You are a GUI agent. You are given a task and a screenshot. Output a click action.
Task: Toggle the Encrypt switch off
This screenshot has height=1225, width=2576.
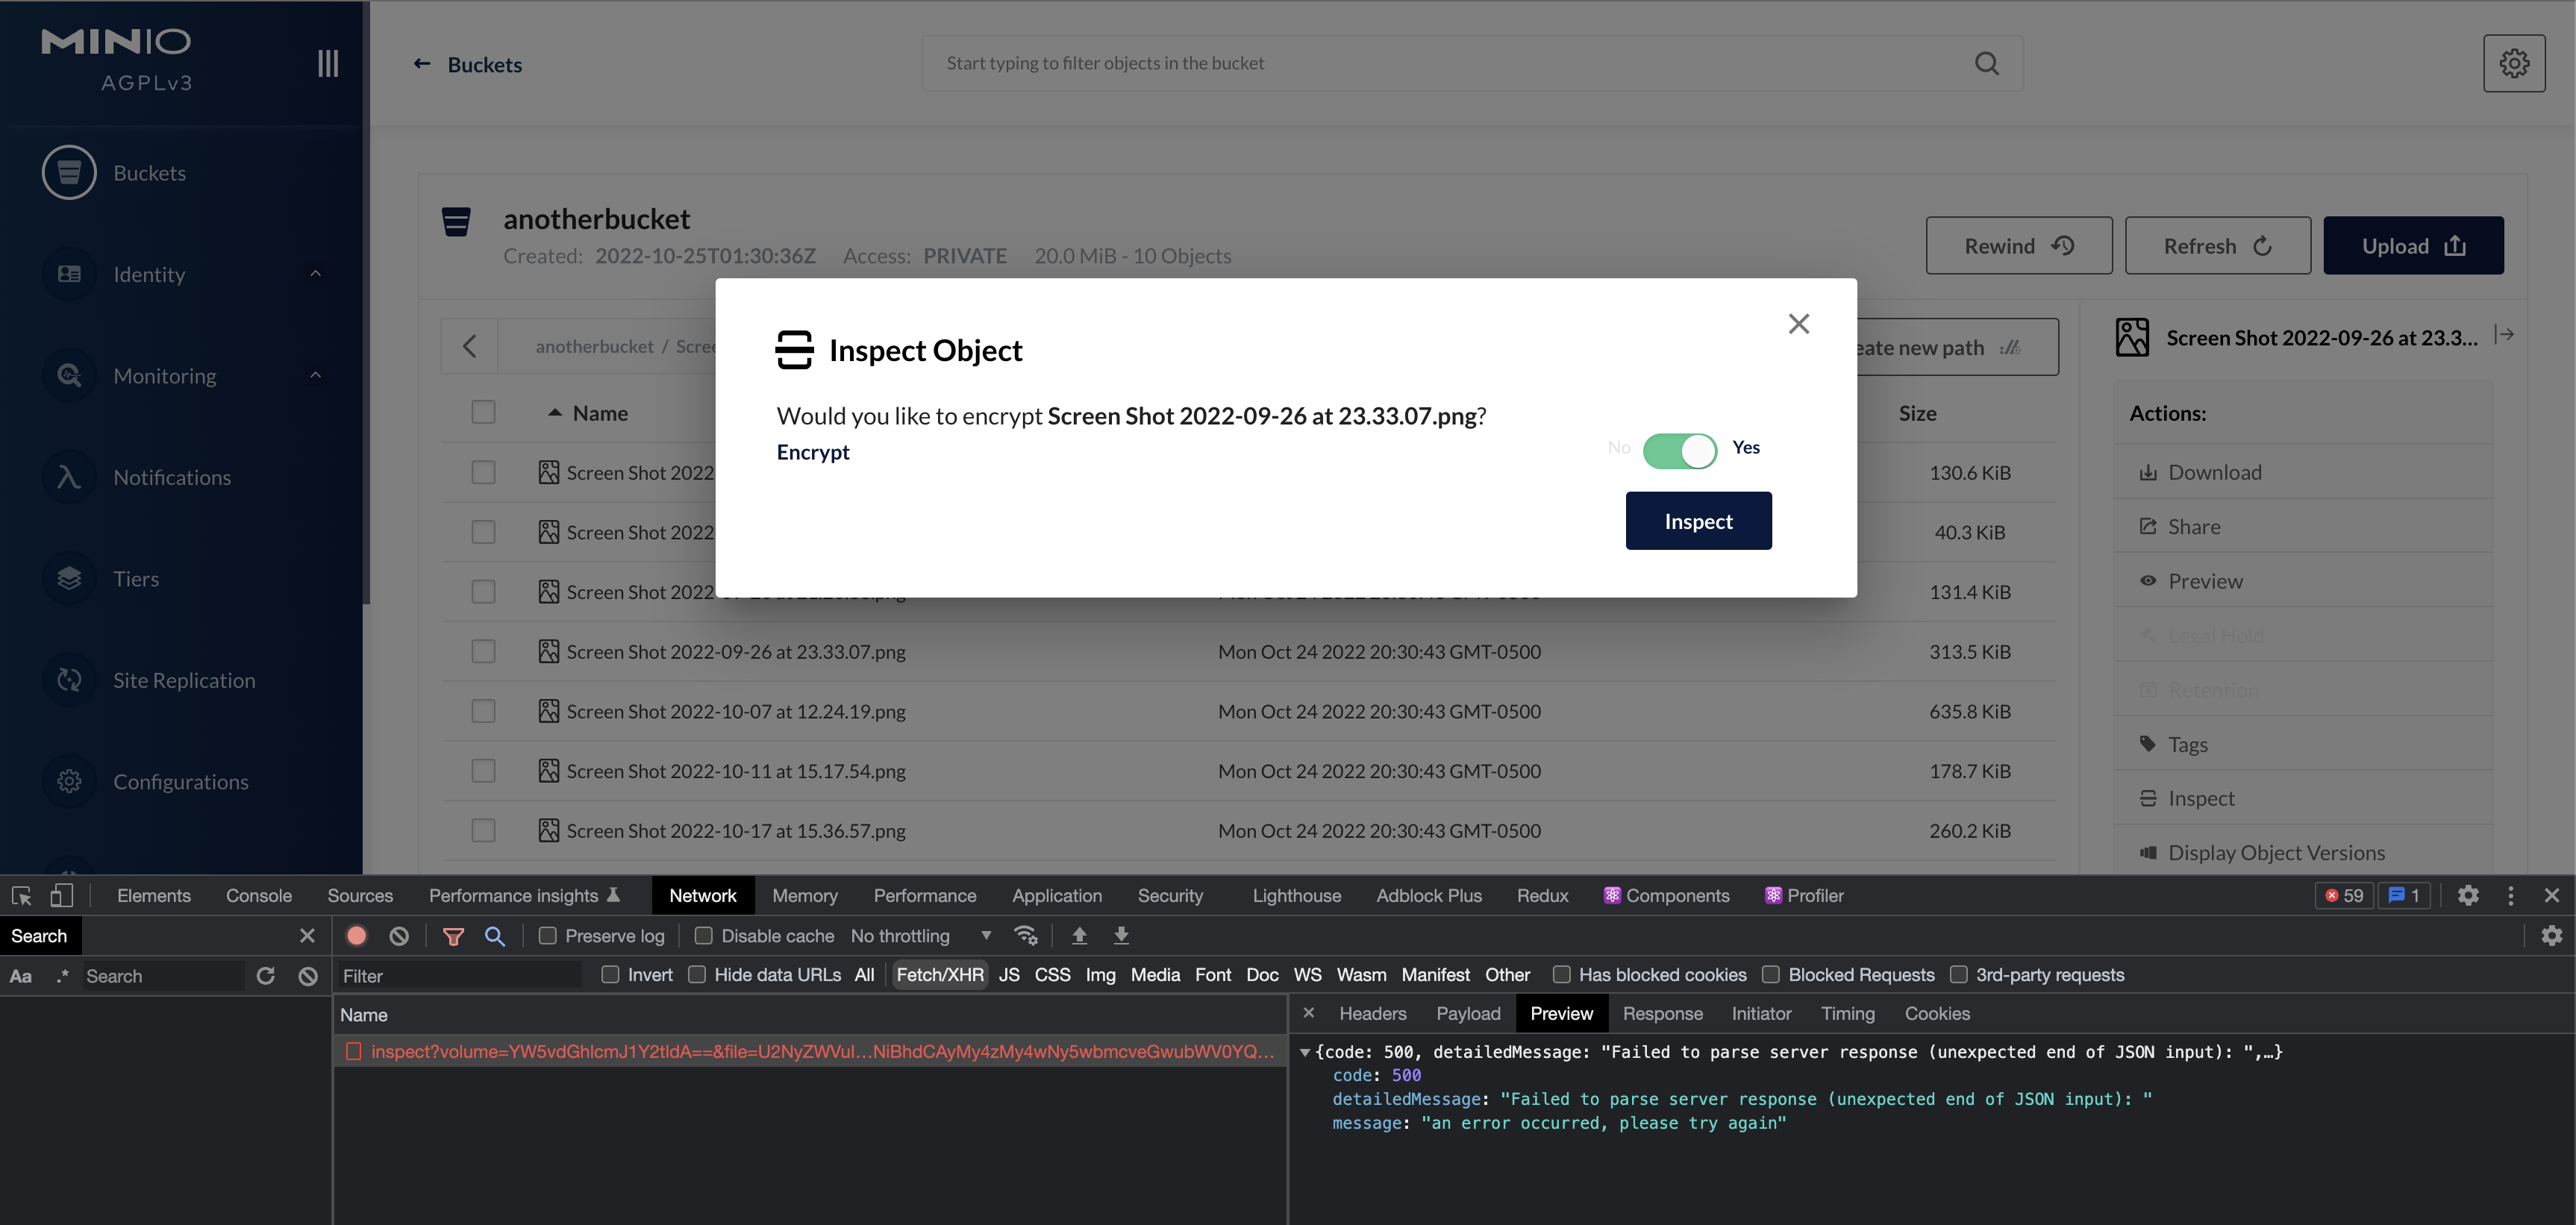pyautogui.click(x=1680, y=450)
